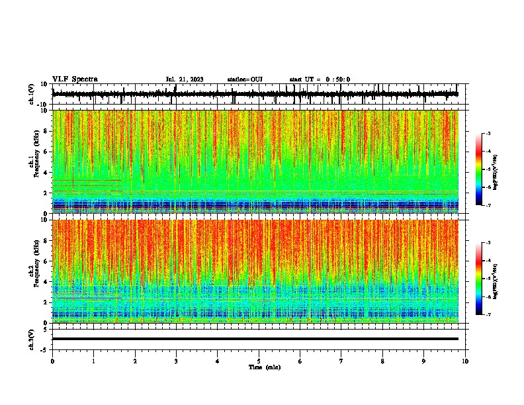Image resolution: width=524 pixels, height=405 pixels.
Task: Click the ch.2 "Frequency (kHz)" axis label
Action: coord(36,263)
